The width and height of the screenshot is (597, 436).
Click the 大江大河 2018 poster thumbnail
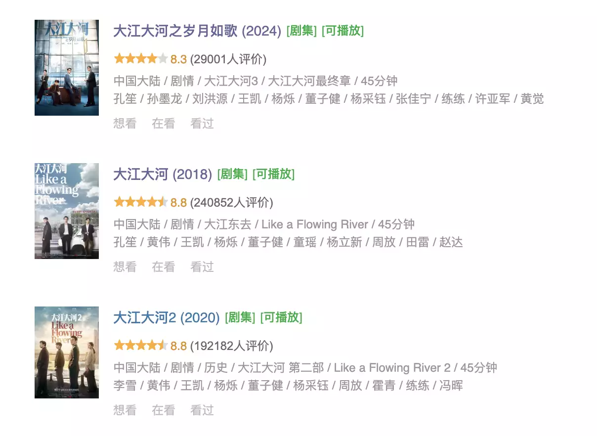pos(67,211)
